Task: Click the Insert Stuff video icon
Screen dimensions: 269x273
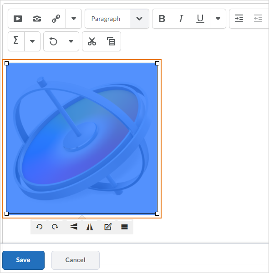Action: pyautogui.click(x=18, y=19)
